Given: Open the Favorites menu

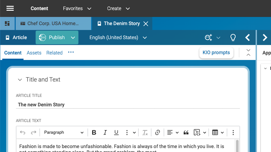Looking at the screenshot, I should (77, 8).
